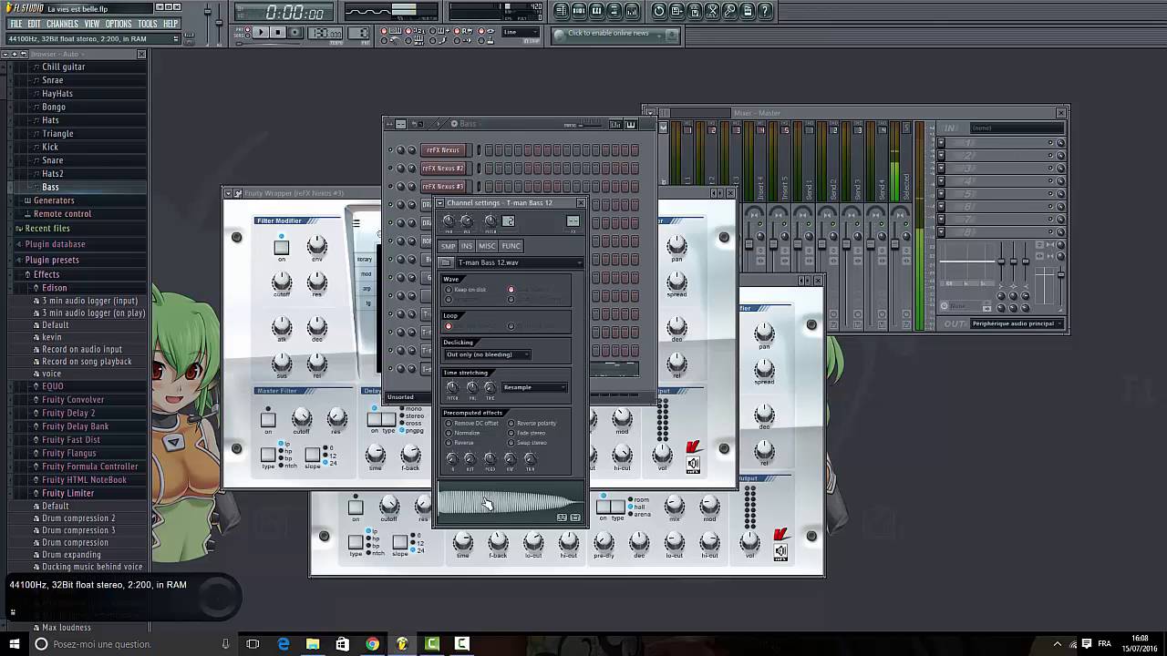Open the Channel settings window menu arrow
This screenshot has height=656, width=1167.
pyautogui.click(x=440, y=202)
